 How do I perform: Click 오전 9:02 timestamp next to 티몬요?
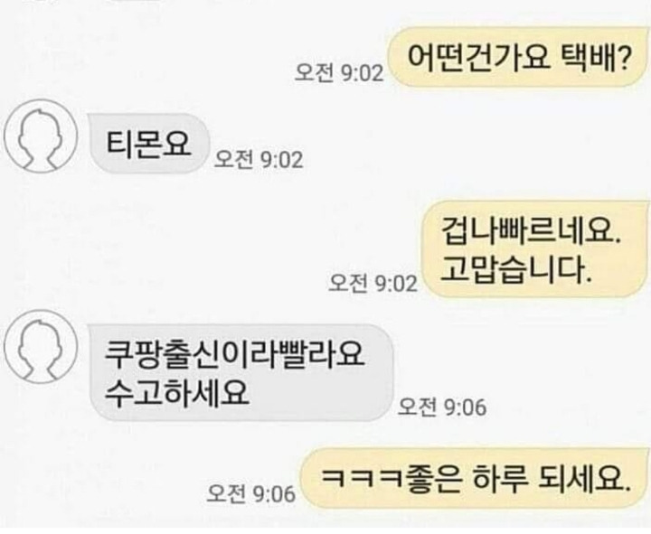point(259,160)
